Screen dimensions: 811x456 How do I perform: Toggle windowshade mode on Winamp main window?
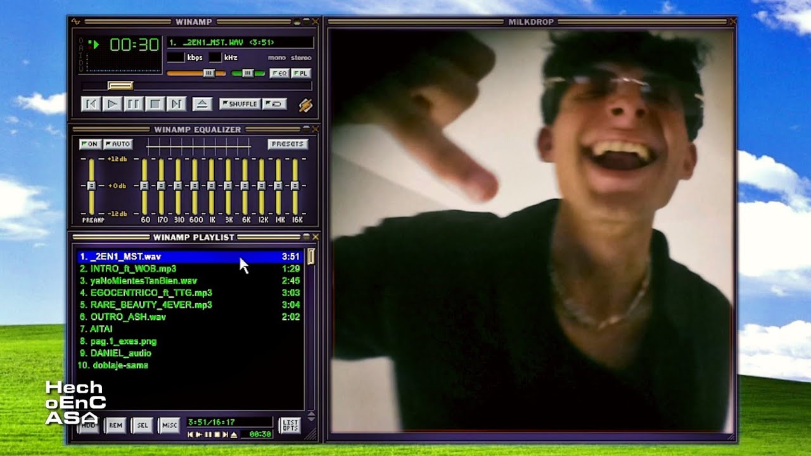(x=306, y=22)
